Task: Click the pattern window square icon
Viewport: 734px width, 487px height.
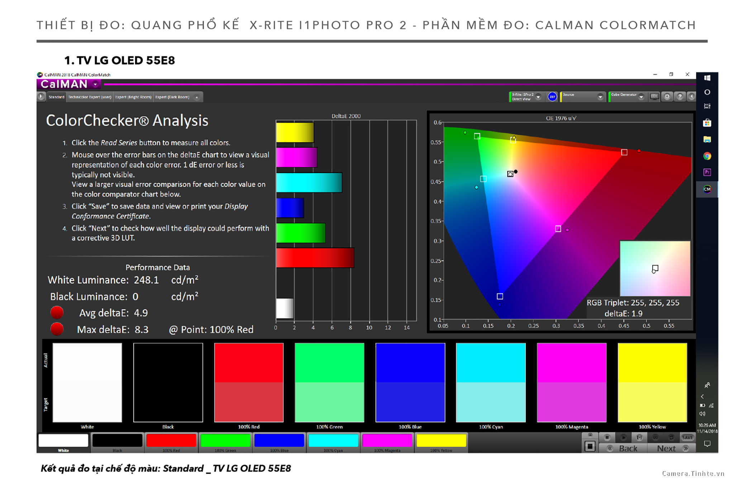Action: click(590, 446)
